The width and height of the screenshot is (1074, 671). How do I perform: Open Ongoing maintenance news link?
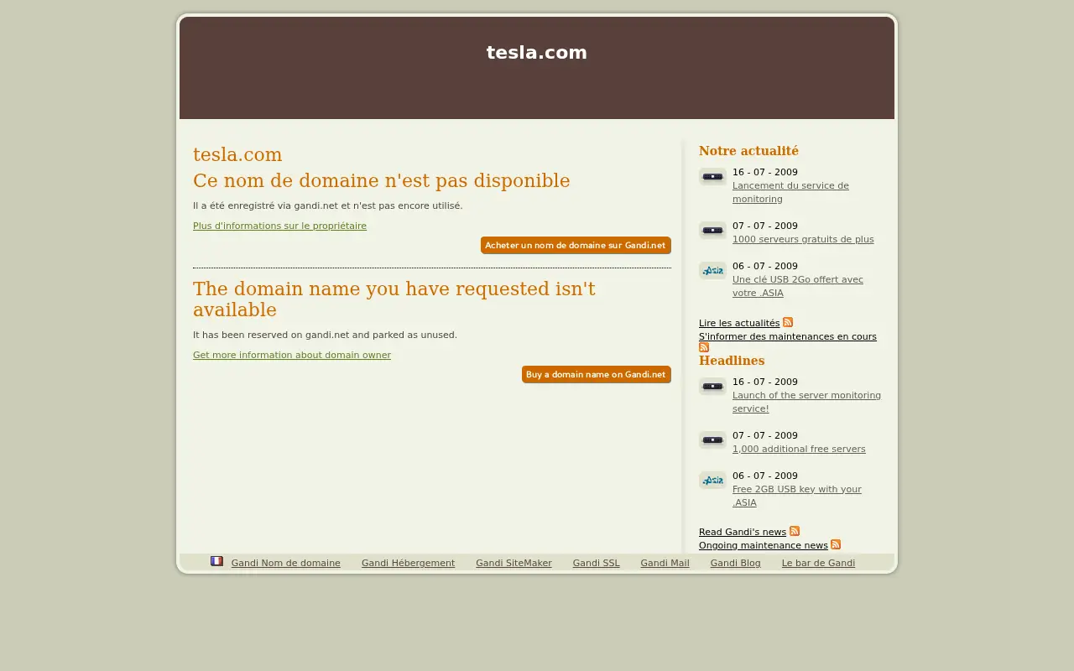click(x=764, y=545)
